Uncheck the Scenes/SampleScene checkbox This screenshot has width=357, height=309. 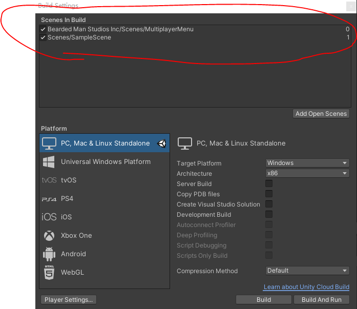[43, 37]
